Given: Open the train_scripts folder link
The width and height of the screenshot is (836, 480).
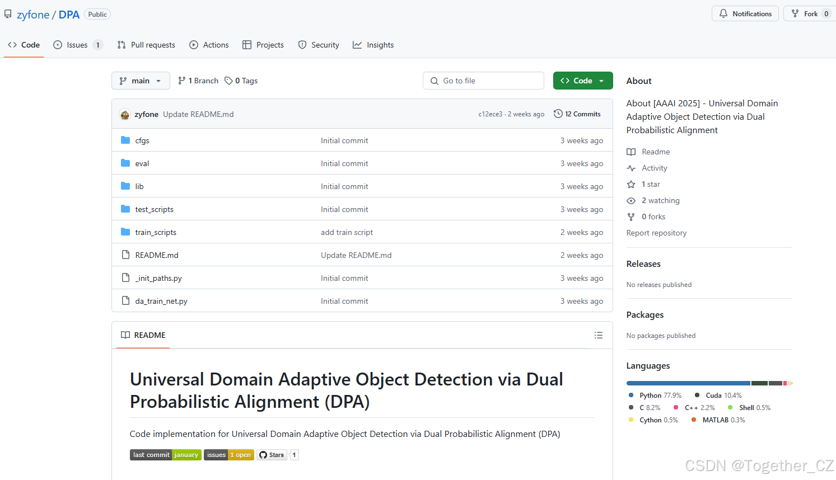Looking at the screenshot, I should point(156,232).
